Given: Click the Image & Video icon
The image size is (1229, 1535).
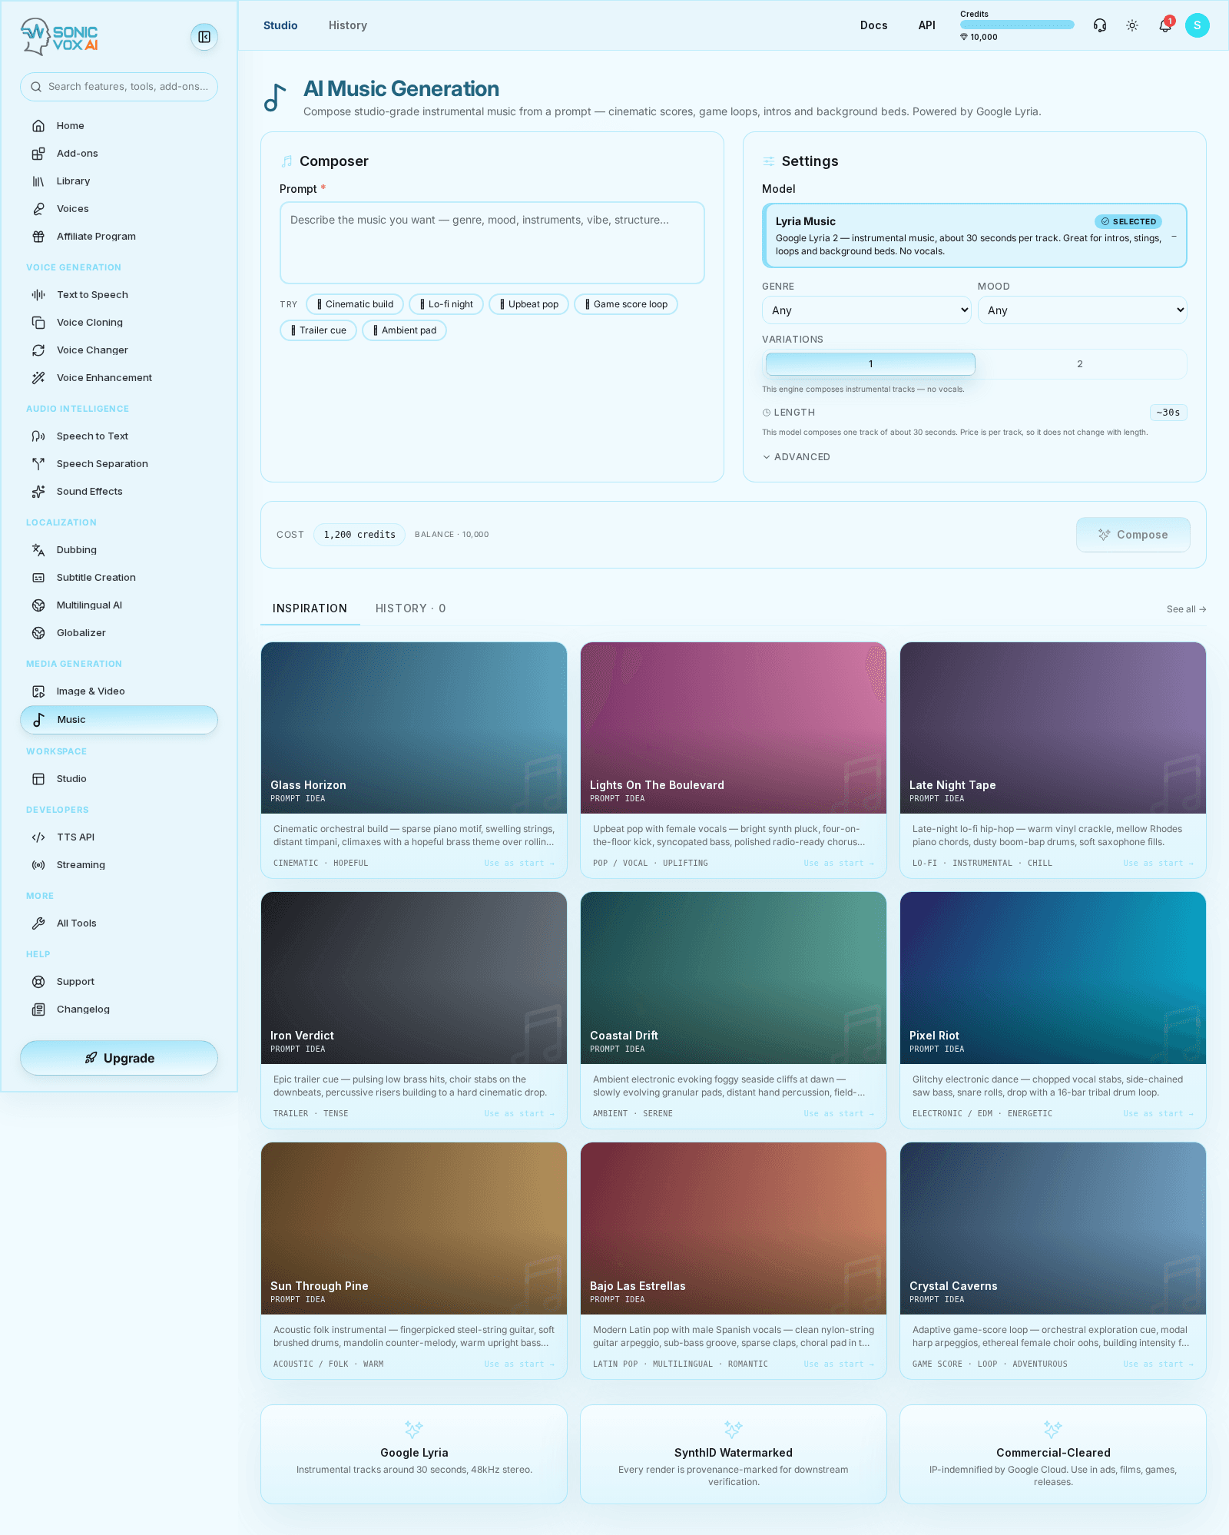Looking at the screenshot, I should point(38,691).
